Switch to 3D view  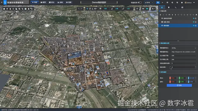[x=147, y=9]
